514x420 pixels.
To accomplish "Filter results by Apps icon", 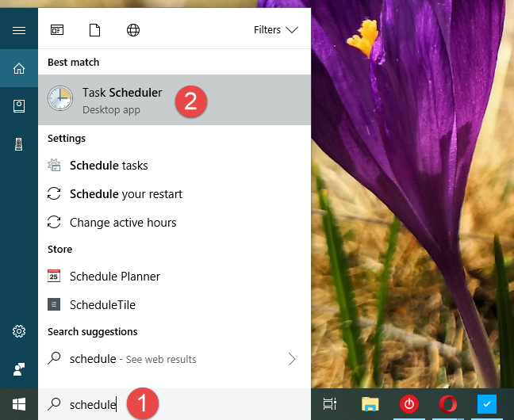I will [57, 30].
